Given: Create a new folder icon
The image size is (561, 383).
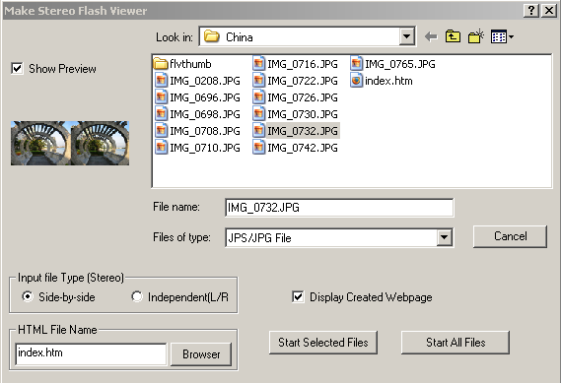Looking at the screenshot, I should [475, 36].
